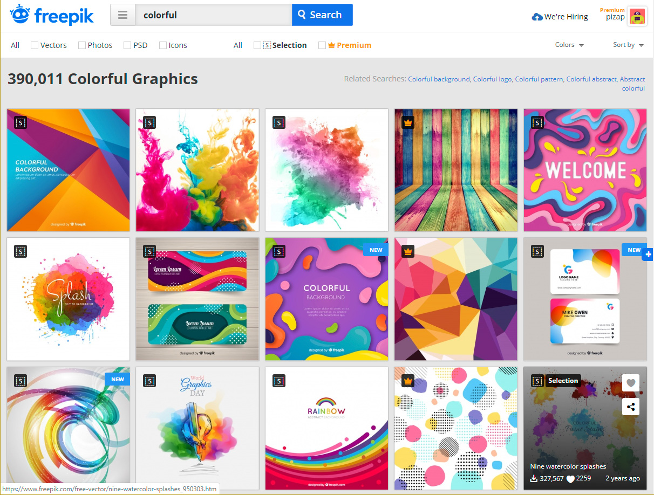Viewport: 654px width, 495px height.
Task: Click Selection badge on Welcome thumbnail
Action: 537,123
